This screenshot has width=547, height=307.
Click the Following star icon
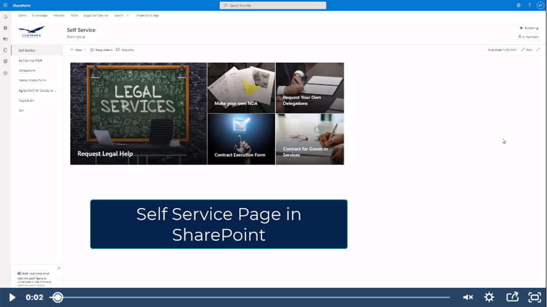tap(521, 28)
